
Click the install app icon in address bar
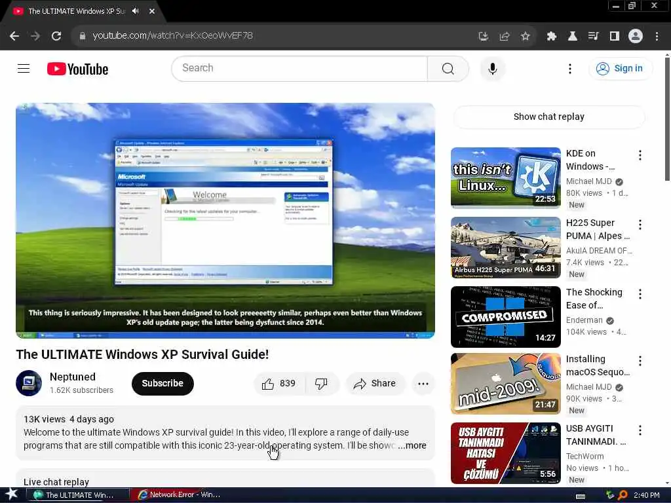[x=483, y=36]
